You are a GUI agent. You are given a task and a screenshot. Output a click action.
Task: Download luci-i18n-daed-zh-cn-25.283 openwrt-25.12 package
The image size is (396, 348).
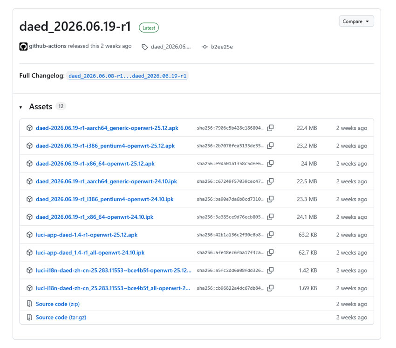[113, 271]
